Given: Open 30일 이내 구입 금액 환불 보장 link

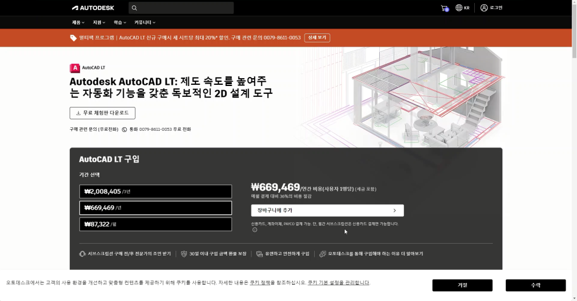Looking at the screenshot, I should click(218, 254).
